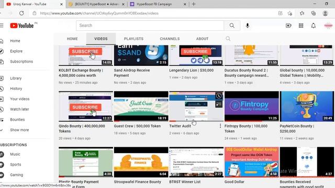
Task: Open Ducatus Bounty Round 2 thumbnail
Action: (x=251, y=55)
